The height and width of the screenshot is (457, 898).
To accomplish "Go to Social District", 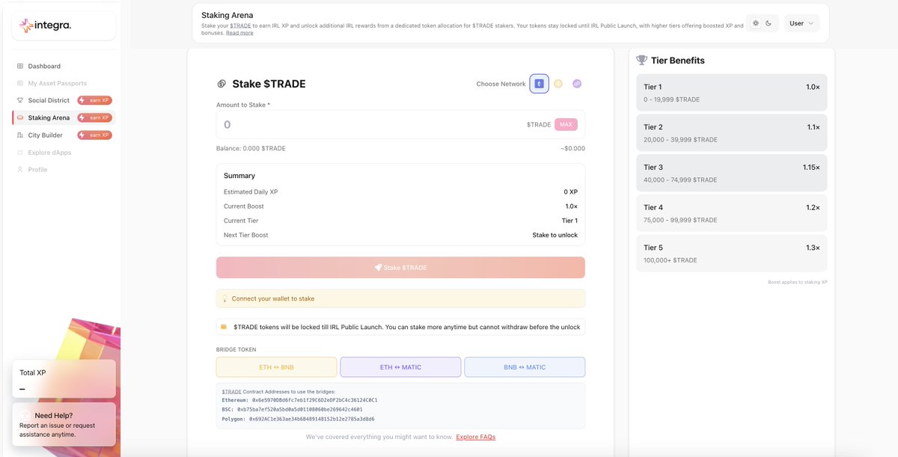I will pos(49,100).
